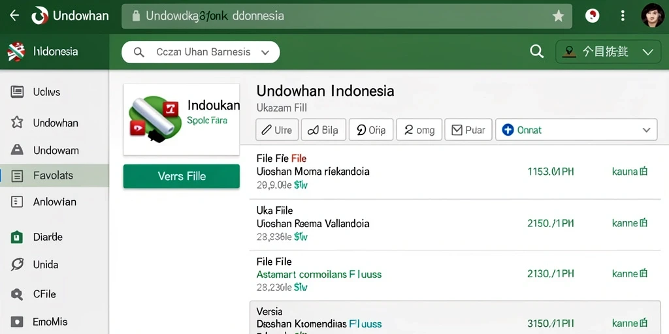This screenshot has height=334, width=669.
Task: Open Unida in the sidebar
Action: pyautogui.click(x=55, y=265)
